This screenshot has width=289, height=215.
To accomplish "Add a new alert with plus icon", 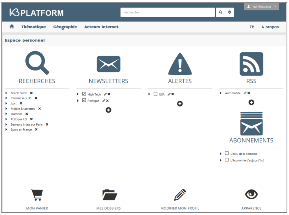I will [180, 104].
